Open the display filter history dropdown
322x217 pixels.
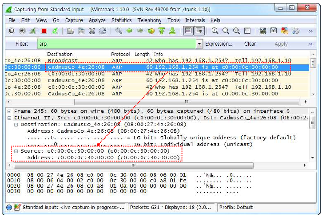(x=199, y=44)
